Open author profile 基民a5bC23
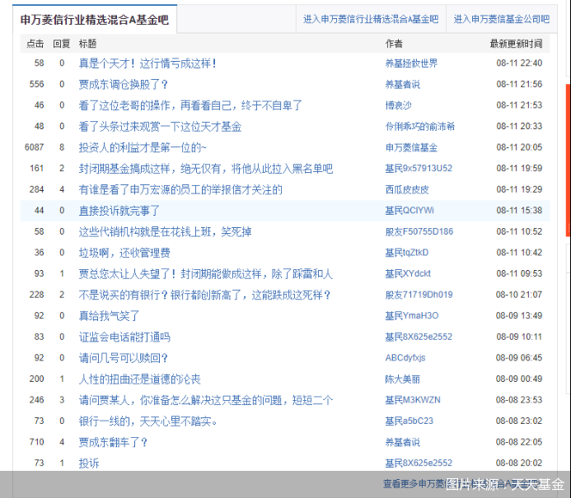The height and width of the screenshot is (498, 571). [x=410, y=421]
